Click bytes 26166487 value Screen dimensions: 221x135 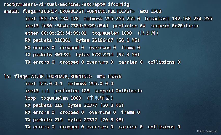pos(102,41)
